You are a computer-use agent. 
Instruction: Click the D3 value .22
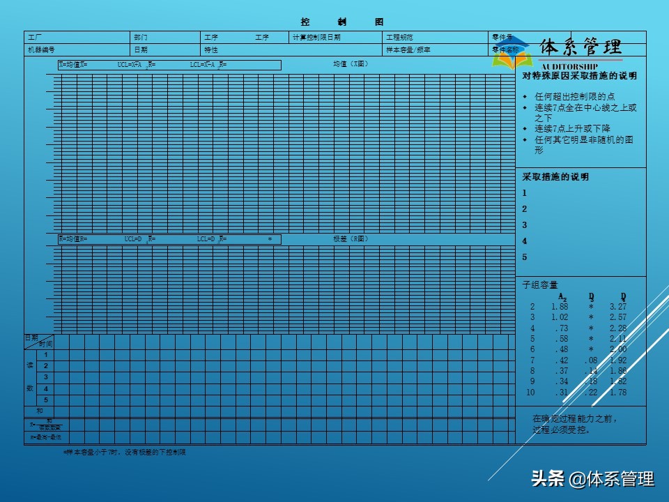point(591,393)
